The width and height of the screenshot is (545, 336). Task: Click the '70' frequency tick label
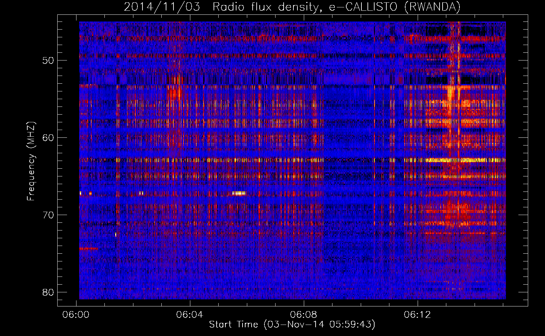(x=48, y=215)
